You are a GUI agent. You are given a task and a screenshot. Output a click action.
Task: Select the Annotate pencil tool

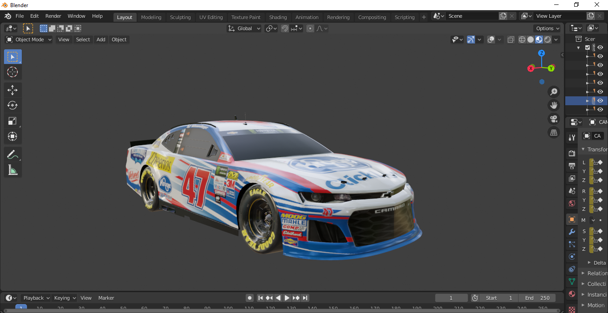click(12, 155)
